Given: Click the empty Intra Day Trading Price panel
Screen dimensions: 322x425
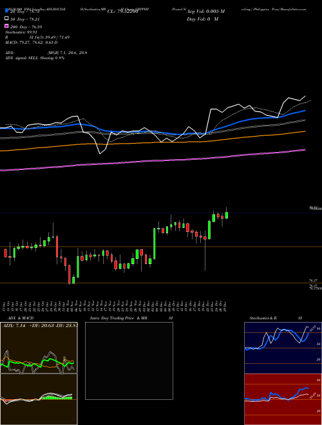Looking at the screenshot, I should point(129,361).
